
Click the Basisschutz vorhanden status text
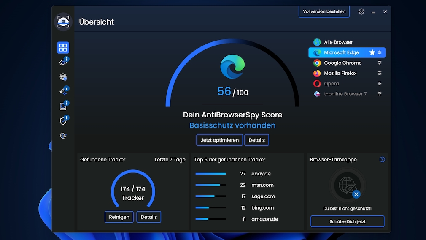(x=232, y=125)
